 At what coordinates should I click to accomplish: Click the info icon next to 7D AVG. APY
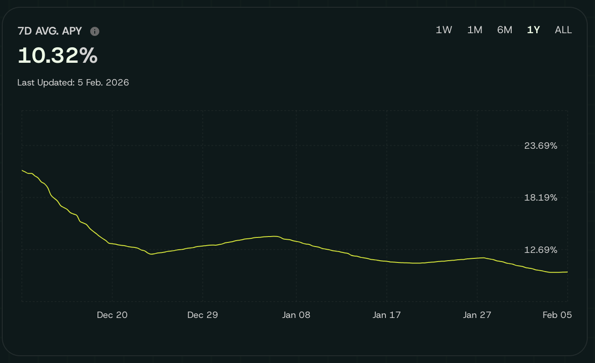point(94,31)
